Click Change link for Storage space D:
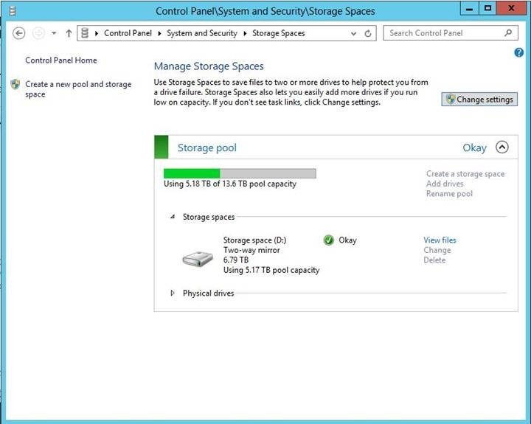The image size is (531, 424). click(x=437, y=250)
